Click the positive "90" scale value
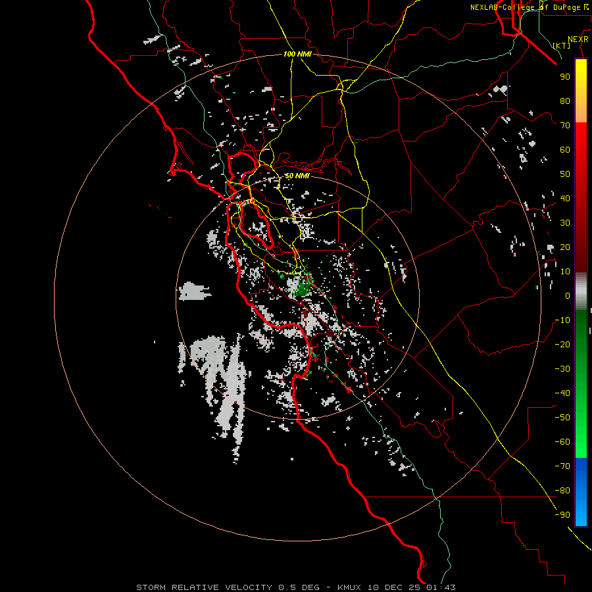This screenshot has height=592, width=592. pos(565,77)
